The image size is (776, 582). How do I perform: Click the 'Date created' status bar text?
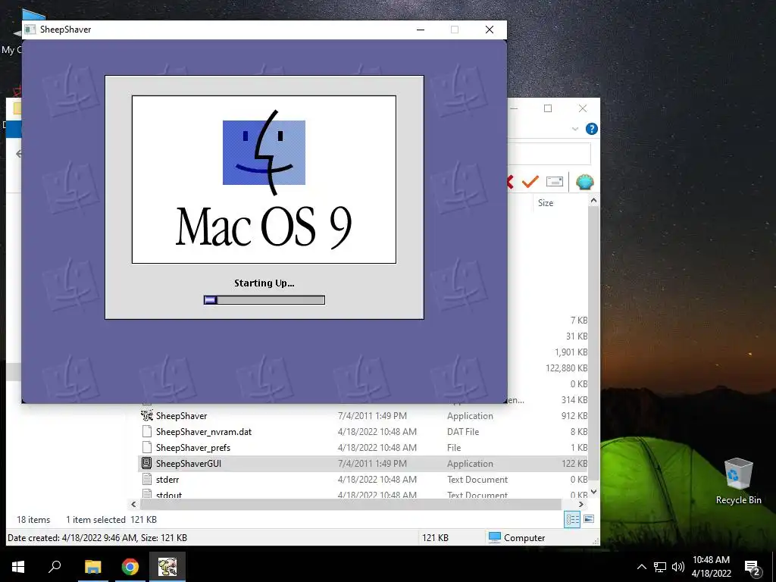click(x=97, y=537)
